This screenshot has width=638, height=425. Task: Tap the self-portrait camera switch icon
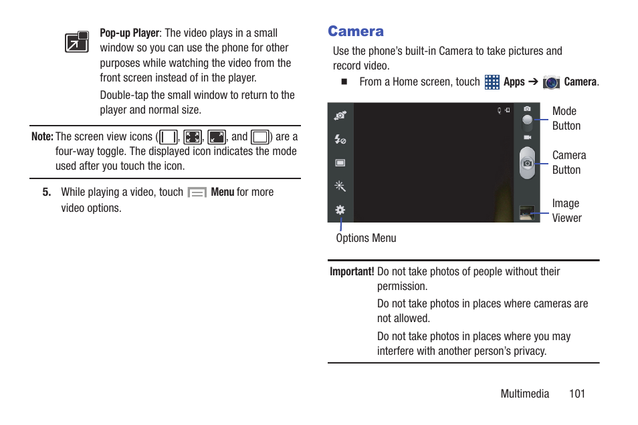(340, 116)
